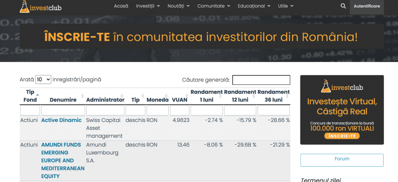Select the -28.66 % return cell
This screenshot has height=182, width=398.
pyautogui.click(x=279, y=120)
